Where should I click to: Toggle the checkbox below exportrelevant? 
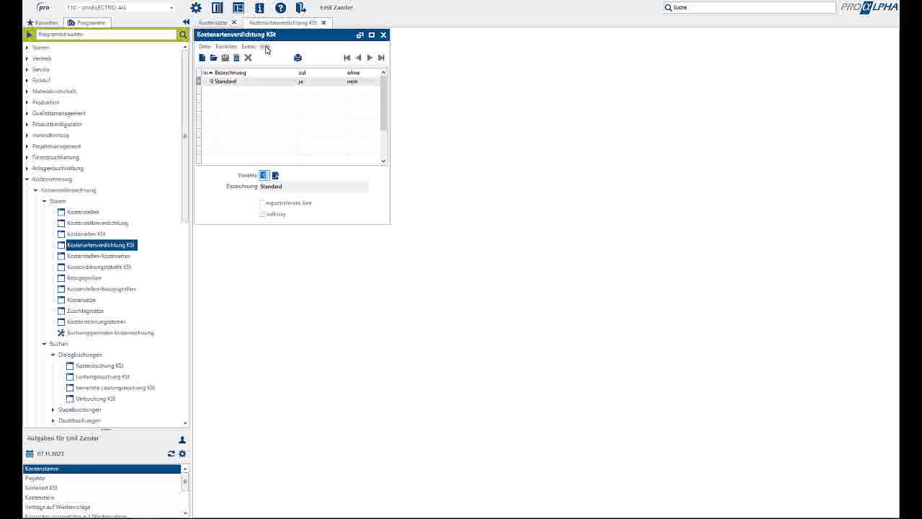[262, 214]
